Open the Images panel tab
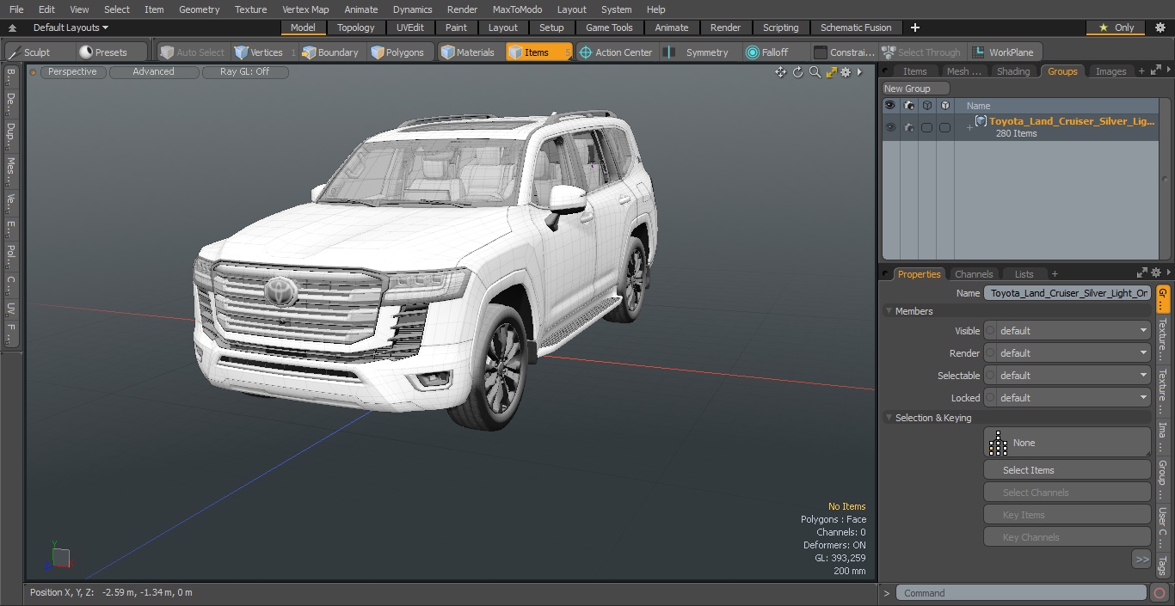 [1110, 71]
